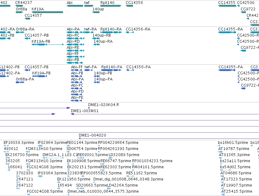Select the Abi-RE transcript label
The width and height of the screenshot is (259, 196).
73,48
